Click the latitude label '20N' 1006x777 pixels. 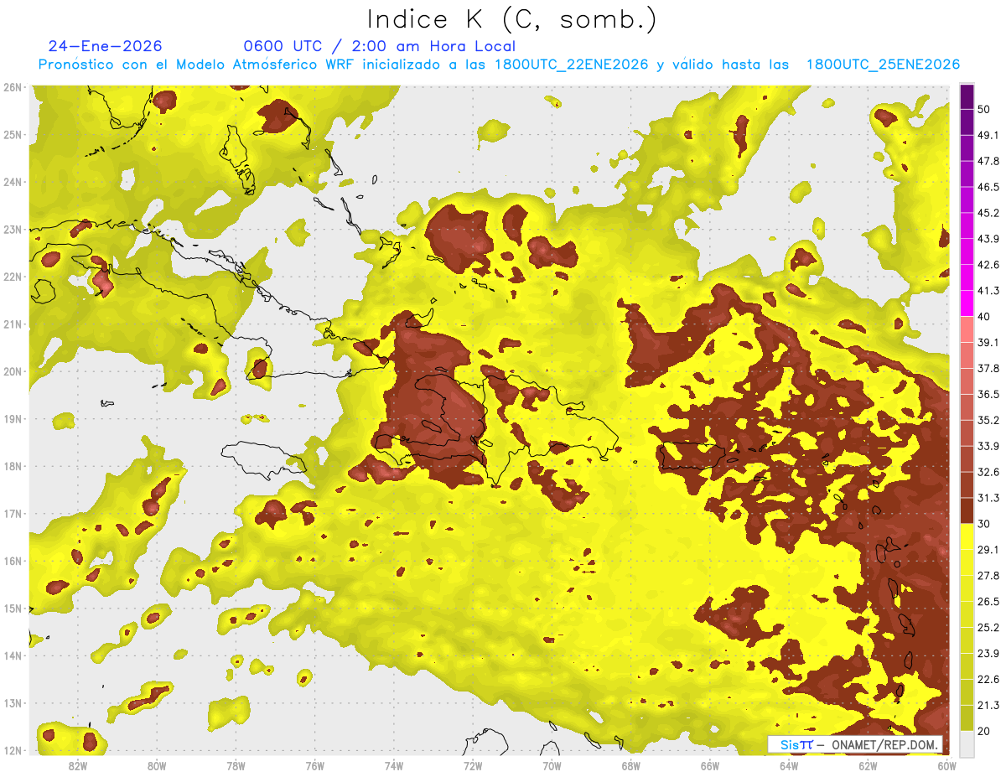pos(13,371)
